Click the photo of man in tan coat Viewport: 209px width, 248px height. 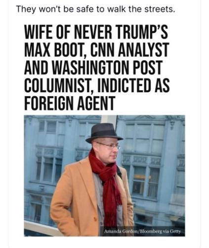pos(104,176)
